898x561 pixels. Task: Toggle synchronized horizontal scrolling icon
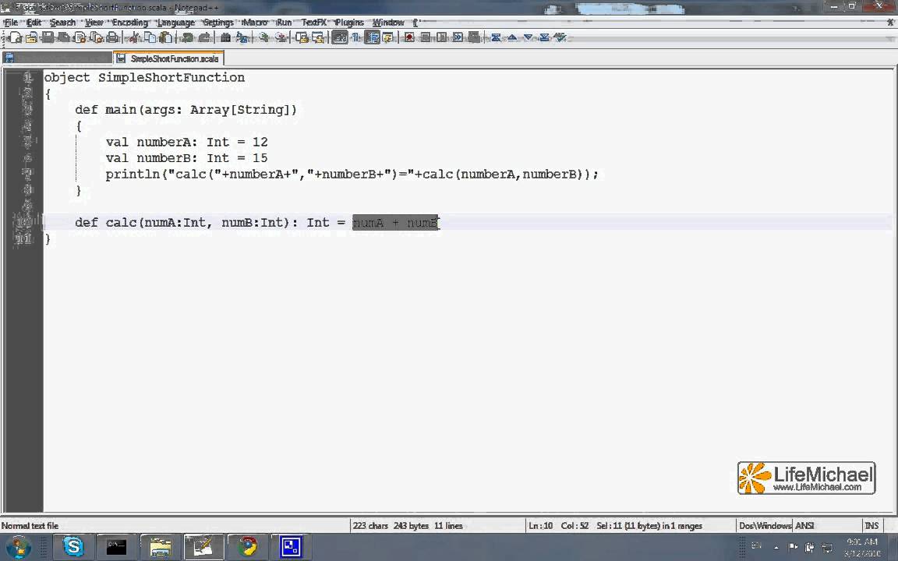point(318,37)
